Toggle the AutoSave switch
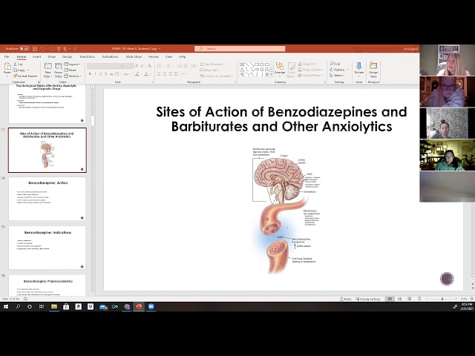The width and height of the screenshot is (475, 356). click(24, 48)
